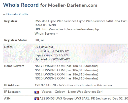Open the lws.fr nom-de-domaine.php URL
128x103 pixels.
(x=71, y=29)
